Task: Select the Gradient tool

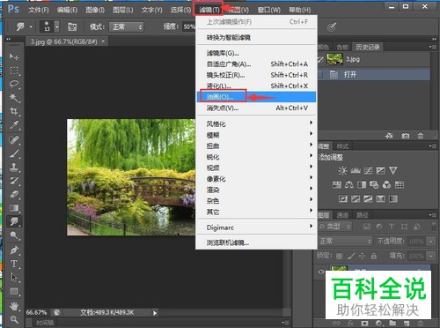Action: (x=14, y=208)
